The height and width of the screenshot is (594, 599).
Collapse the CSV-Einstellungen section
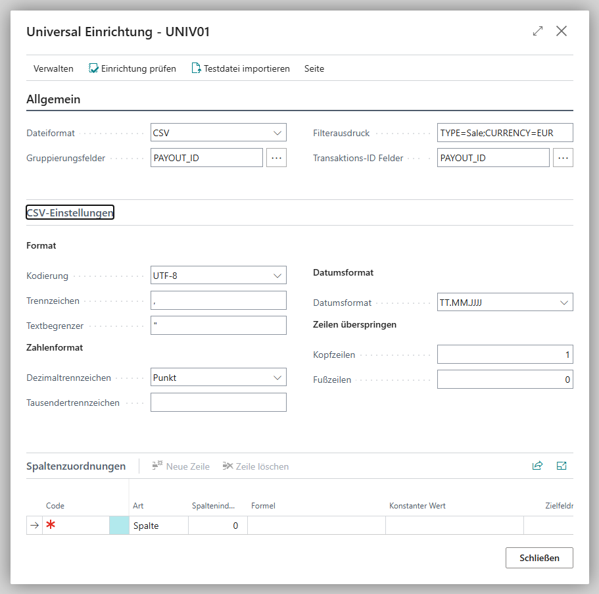pos(70,212)
